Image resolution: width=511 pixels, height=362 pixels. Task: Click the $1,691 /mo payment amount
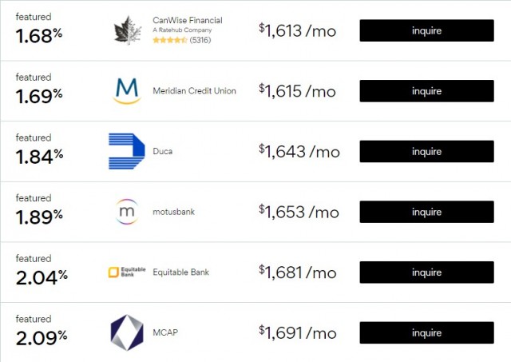click(298, 332)
